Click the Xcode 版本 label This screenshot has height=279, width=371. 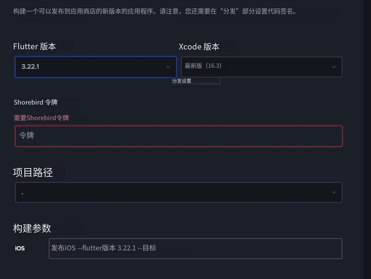199,47
